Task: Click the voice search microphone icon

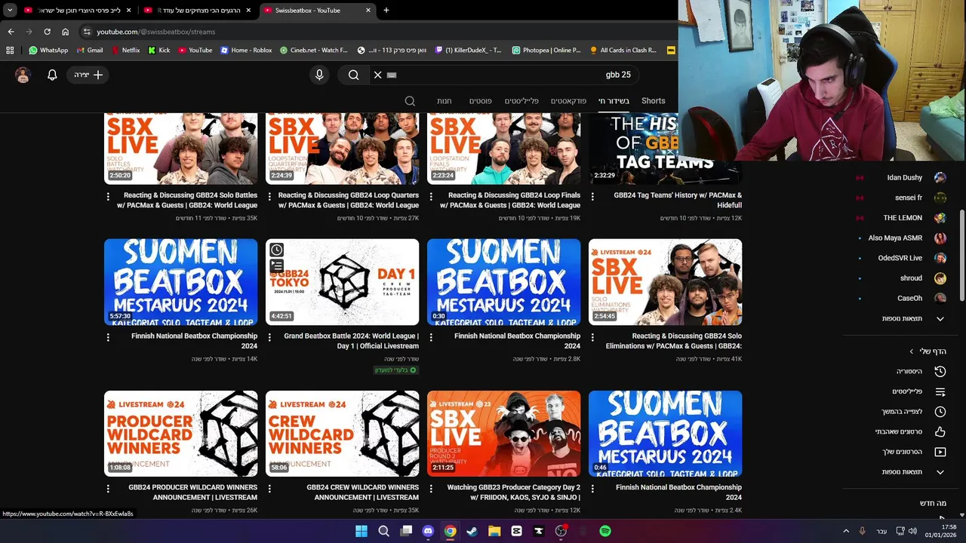Action: click(319, 75)
